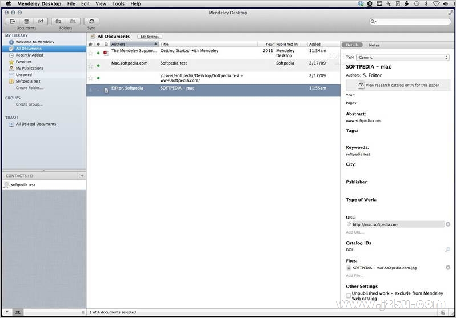Sort by Published In column header

tap(291, 44)
